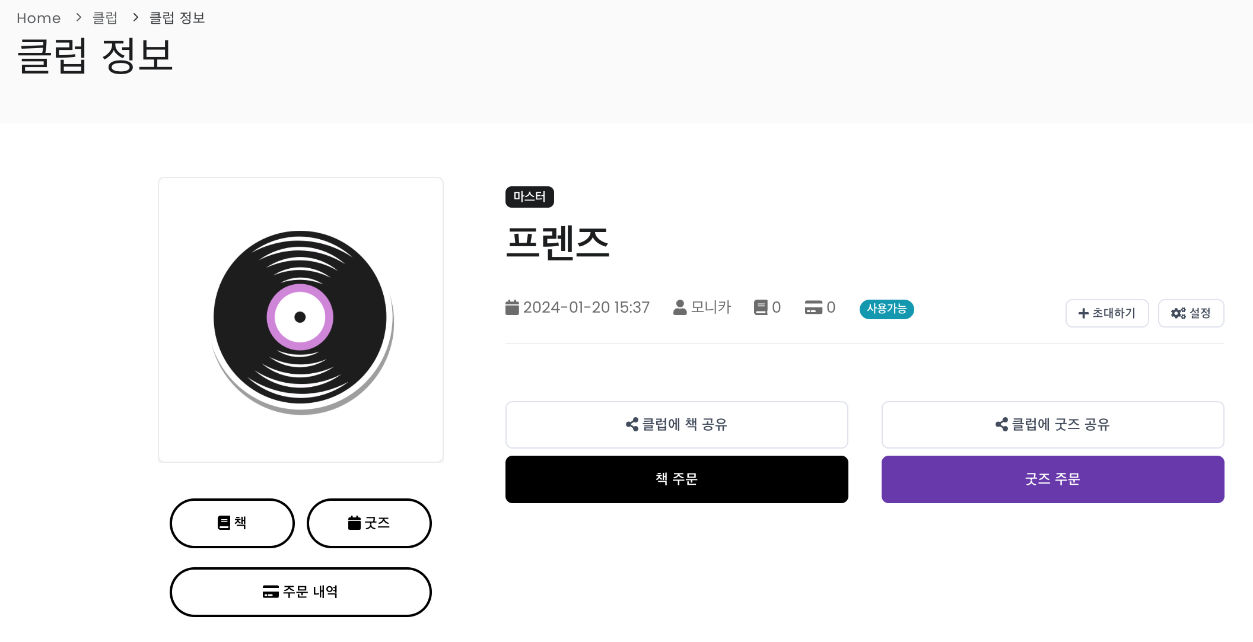The width and height of the screenshot is (1253, 642).
Task: Click the card order count icon
Action: 813,307
